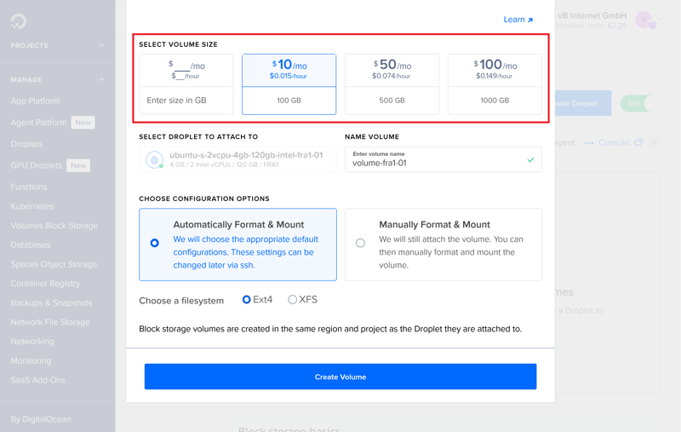Select Manually Format & Mount option

coord(360,243)
